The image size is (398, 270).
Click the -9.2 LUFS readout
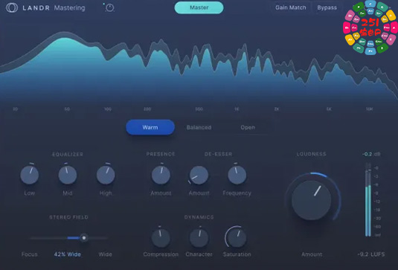pos(371,254)
